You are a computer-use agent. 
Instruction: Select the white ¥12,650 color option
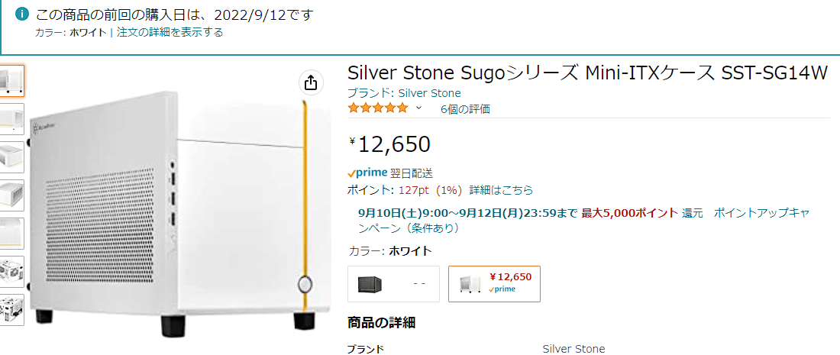[494, 283]
